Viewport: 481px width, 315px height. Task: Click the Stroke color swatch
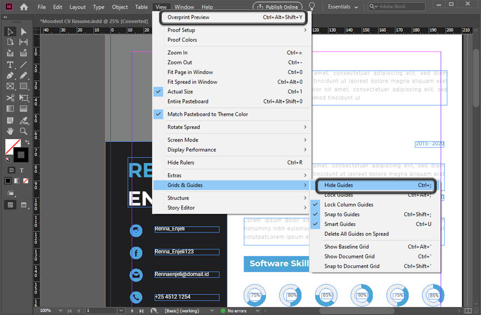point(21,155)
